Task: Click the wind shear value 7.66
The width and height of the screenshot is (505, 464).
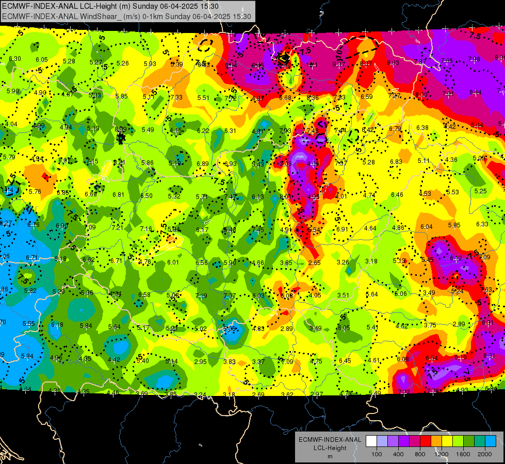Action: 447,60
